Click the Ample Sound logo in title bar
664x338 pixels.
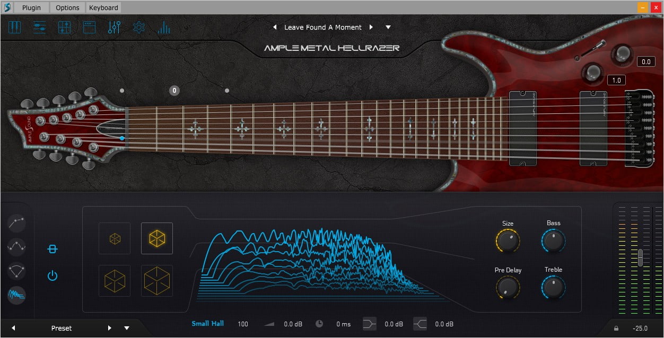pos(7,7)
